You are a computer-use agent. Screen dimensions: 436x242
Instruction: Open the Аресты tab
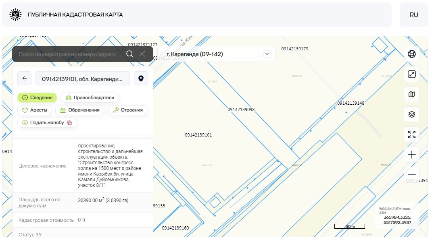click(34, 110)
